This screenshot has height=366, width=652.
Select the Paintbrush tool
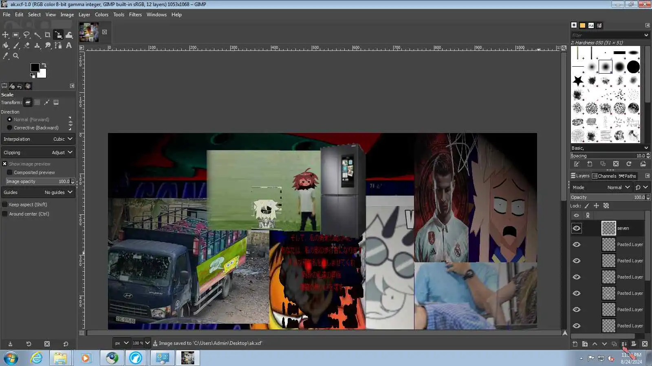[x=16, y=46]
